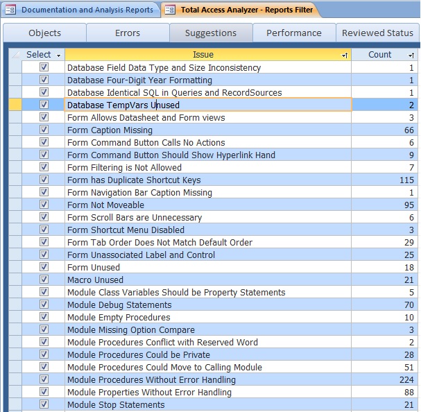Open the Performance tab
This screenshot has width=421, height=412.
[294, 33]
